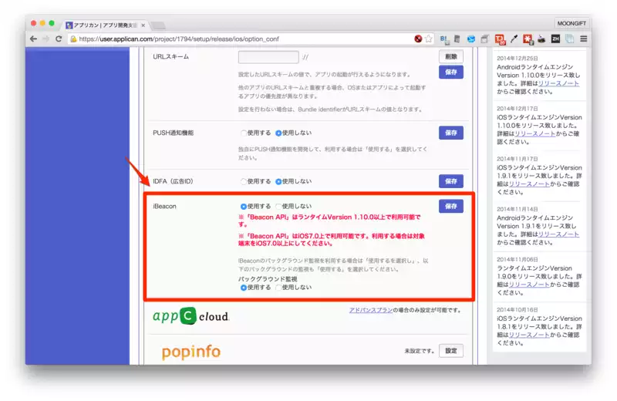Save the URLスキーム setting

click(451, 72)
